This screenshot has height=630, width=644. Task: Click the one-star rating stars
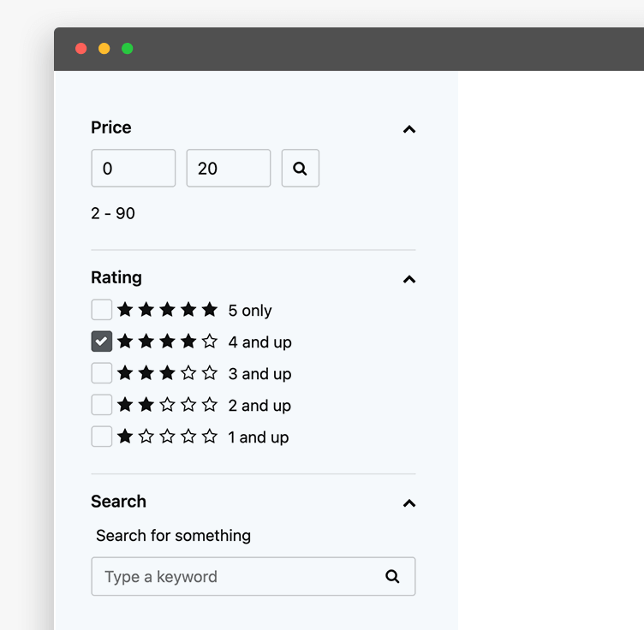click(167, 437)
